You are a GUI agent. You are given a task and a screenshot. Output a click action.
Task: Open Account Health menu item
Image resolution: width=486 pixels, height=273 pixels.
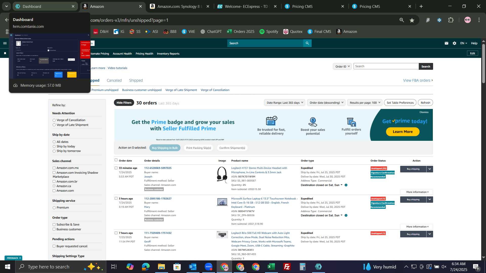pos(122,54)
